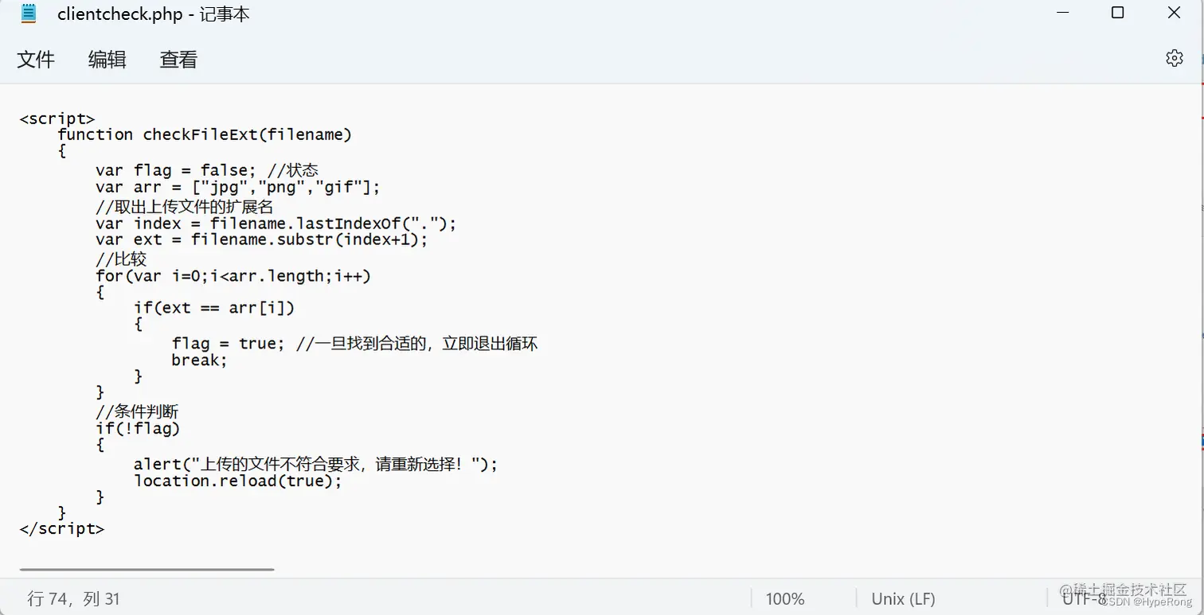Click the 100% zoom level indicator
Image resolution: width=1204 pixels, height=615 pixels.
785,597
